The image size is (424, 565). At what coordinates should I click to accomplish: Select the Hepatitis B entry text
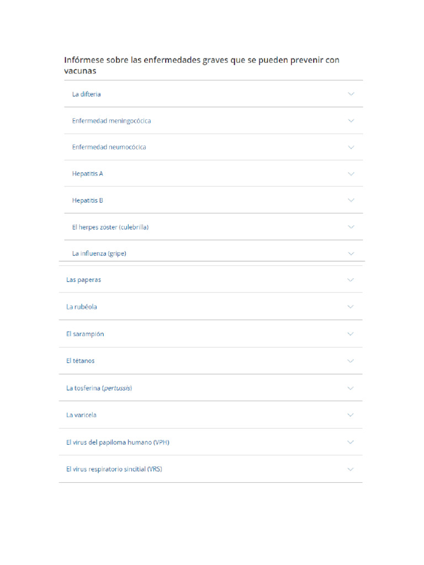(x=87, y=201)
